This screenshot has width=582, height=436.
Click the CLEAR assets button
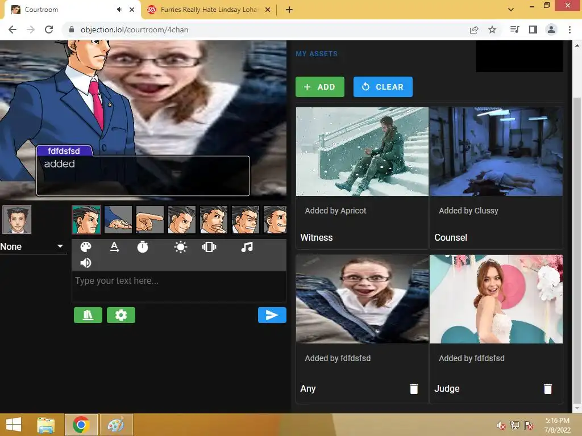(383, 87)
